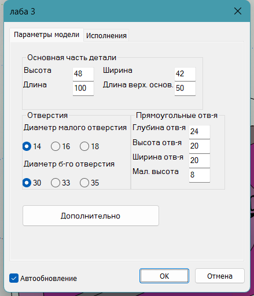Switch to the Исполнения tab
254x296 pixels.
pyautogui.click(x=106, y=35)
